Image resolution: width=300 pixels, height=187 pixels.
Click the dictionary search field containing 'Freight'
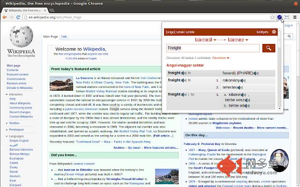pyautogui.click(x=213, y=48)
